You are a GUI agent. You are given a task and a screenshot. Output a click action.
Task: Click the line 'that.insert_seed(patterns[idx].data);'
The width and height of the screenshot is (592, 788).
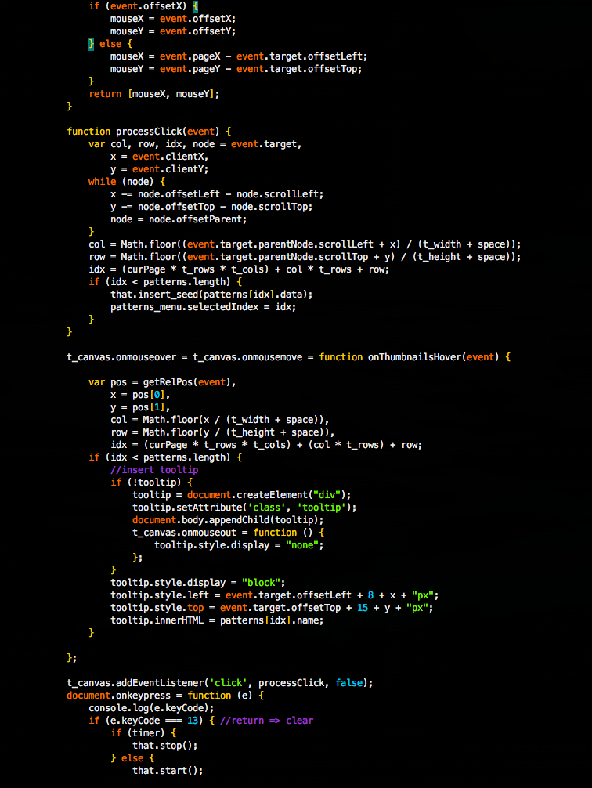[x=211, y=295]
